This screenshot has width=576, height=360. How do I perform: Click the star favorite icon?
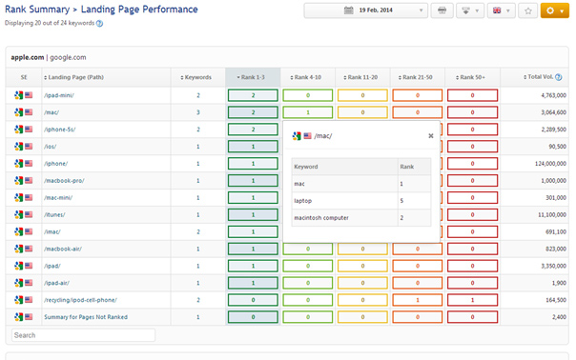click(x=528, y=10)
